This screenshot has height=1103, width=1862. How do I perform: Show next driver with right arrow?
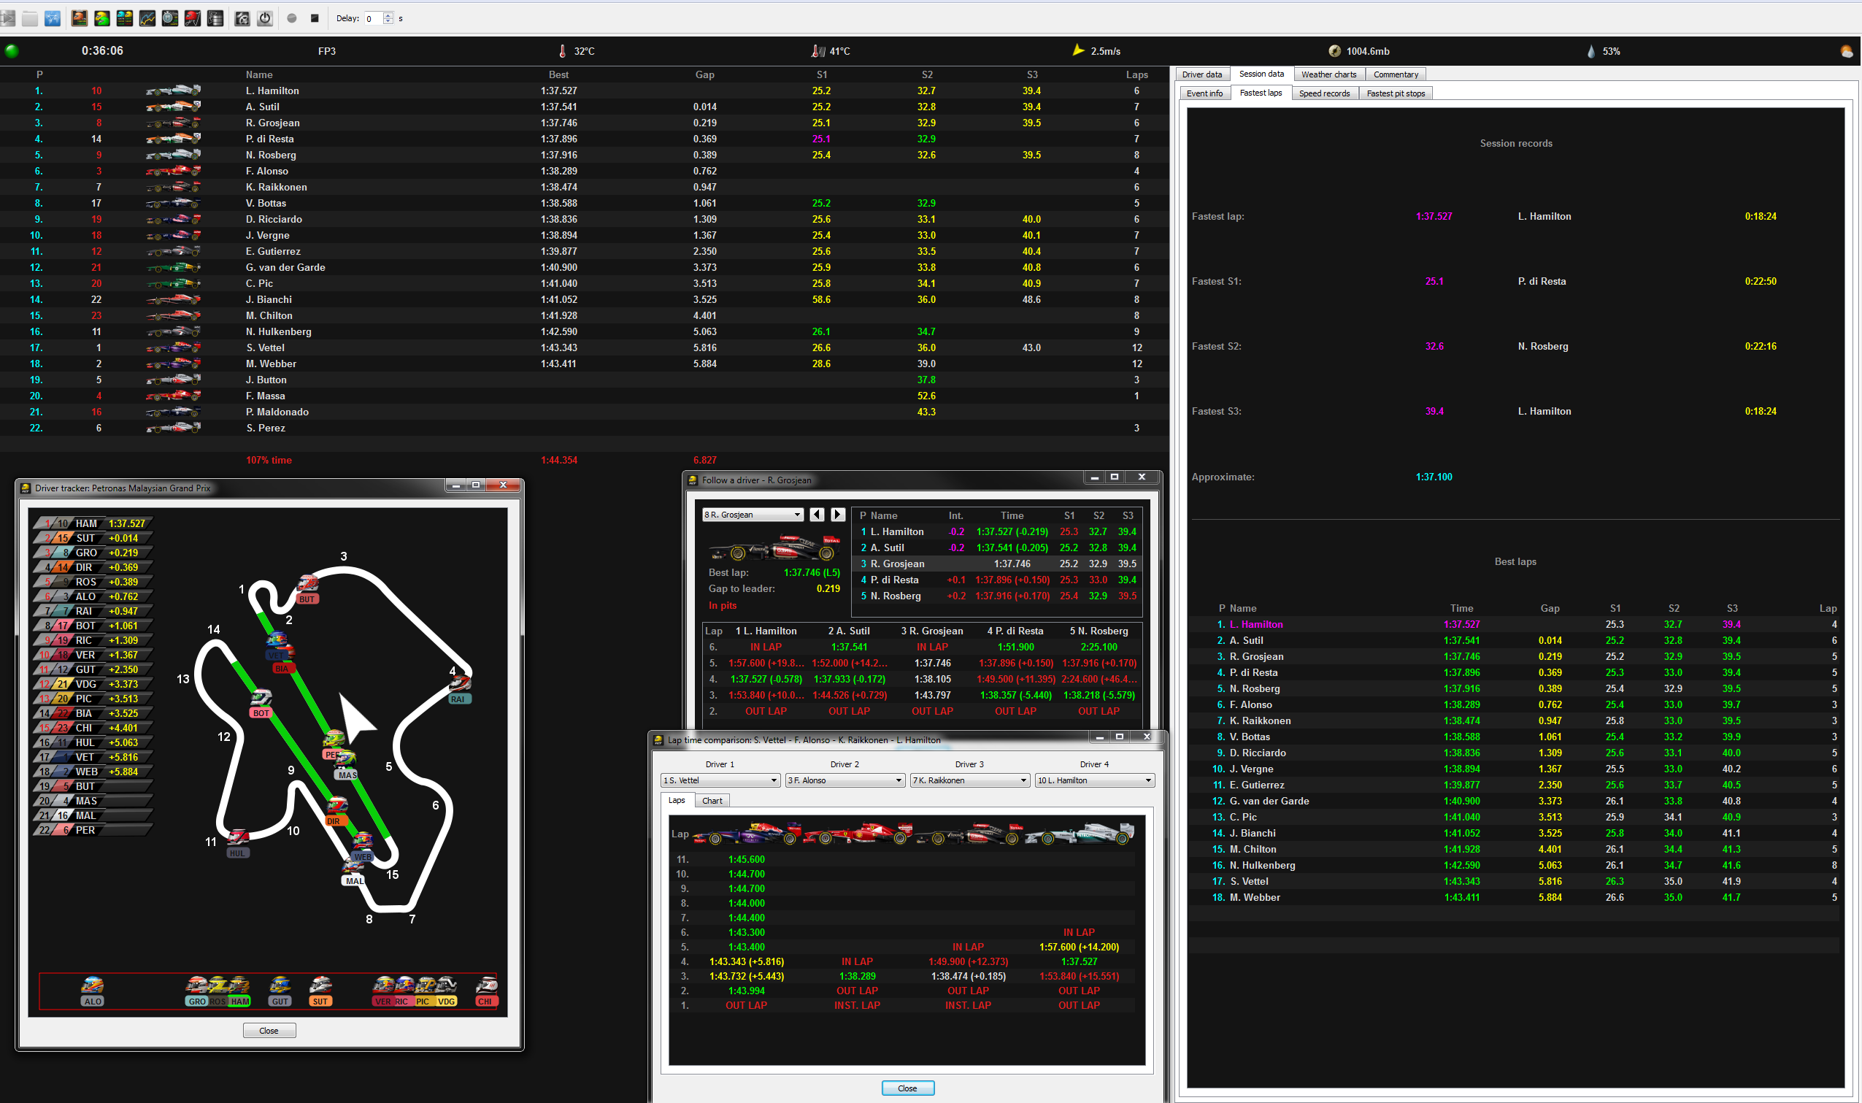(x=838, y=515)
